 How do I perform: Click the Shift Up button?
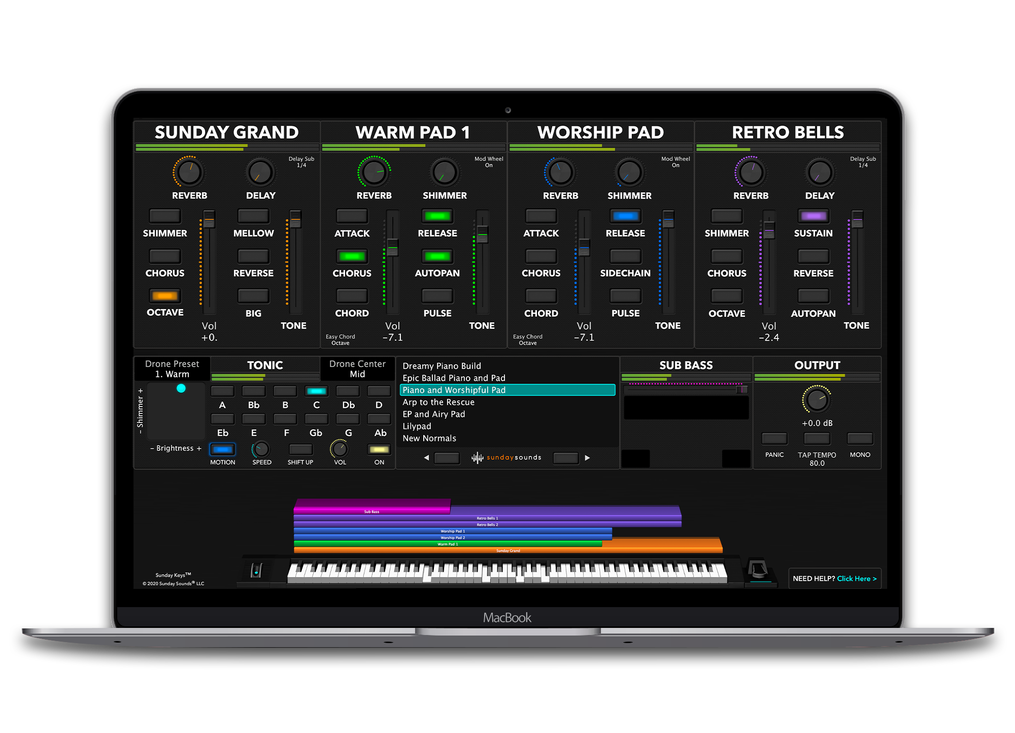coord(300,450)
